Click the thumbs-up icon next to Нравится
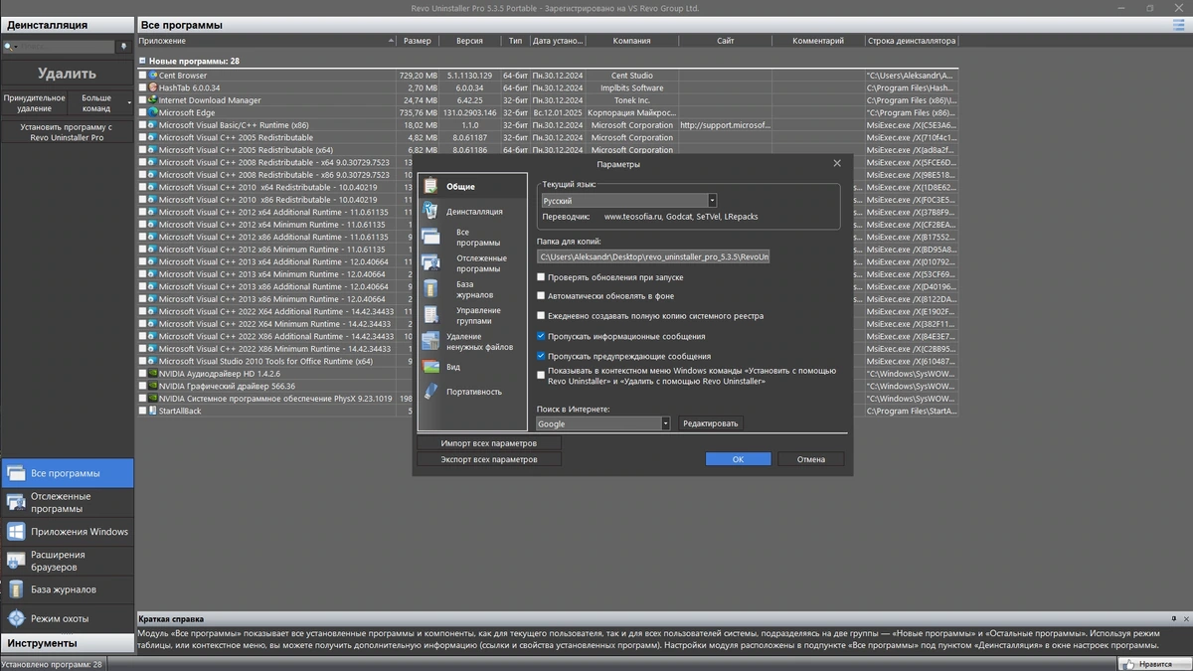 [1128, 664]
